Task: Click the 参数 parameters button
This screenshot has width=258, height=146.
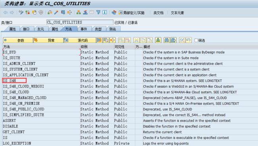Action: 18,40
